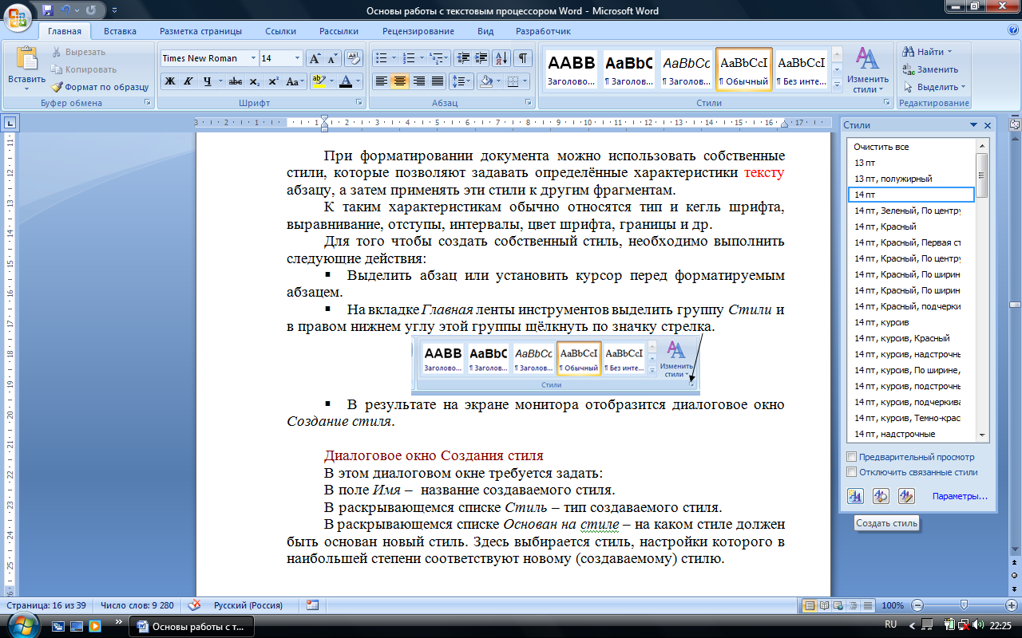This screenshot has width=1022, height=638.
Task: Check Отключить связанные стили
Action: click(852, 472)
